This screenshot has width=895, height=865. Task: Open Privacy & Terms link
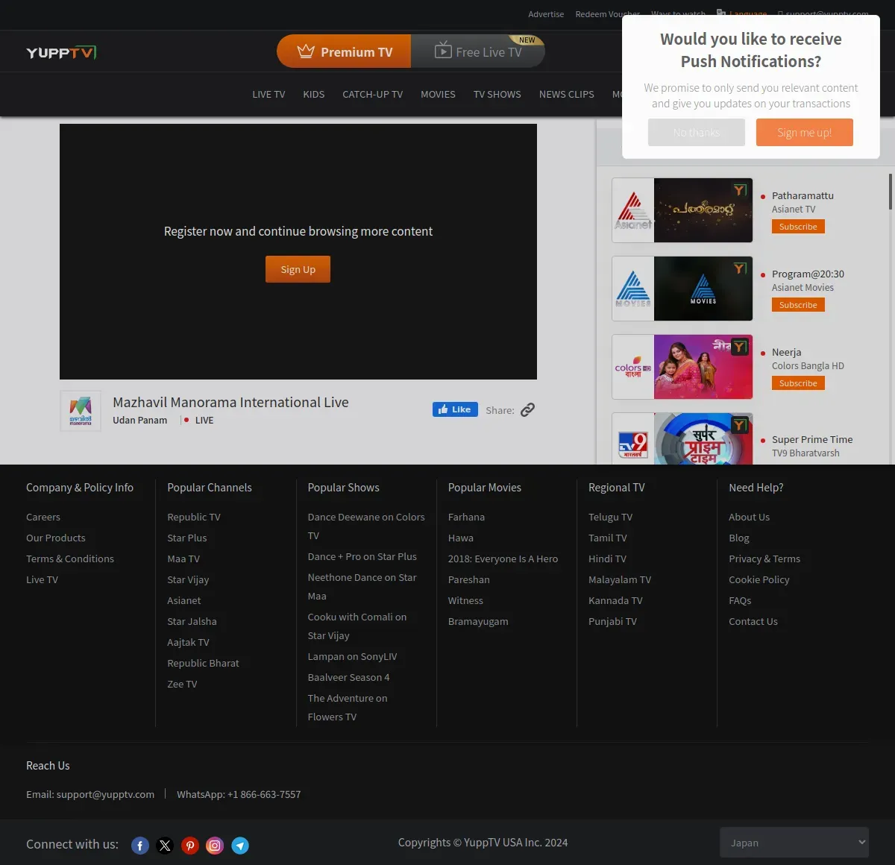click(764, 559)
